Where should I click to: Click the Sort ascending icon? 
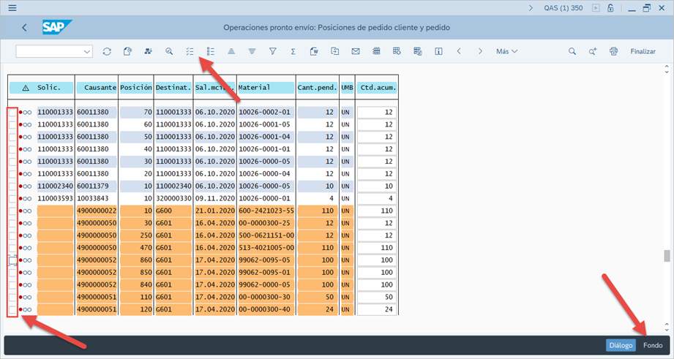(231, 52)
